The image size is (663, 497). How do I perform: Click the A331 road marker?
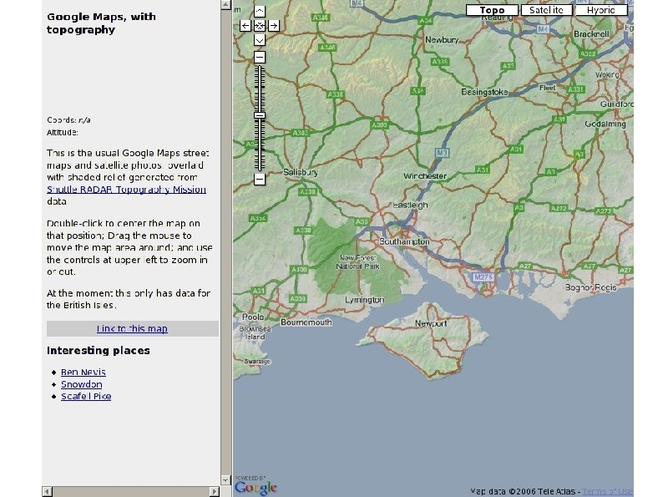pyautogui.click(x=576, y=89)
